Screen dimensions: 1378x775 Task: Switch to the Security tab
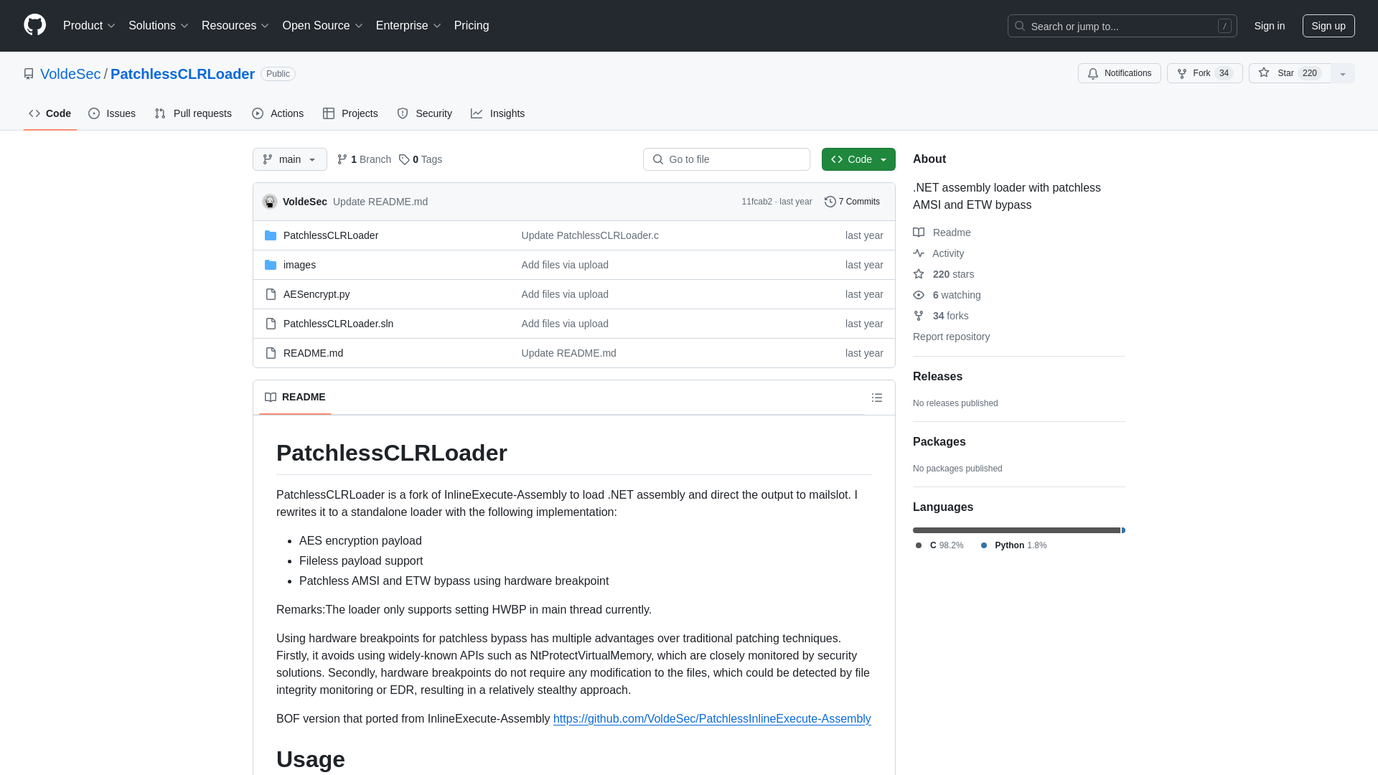point(425,113)
